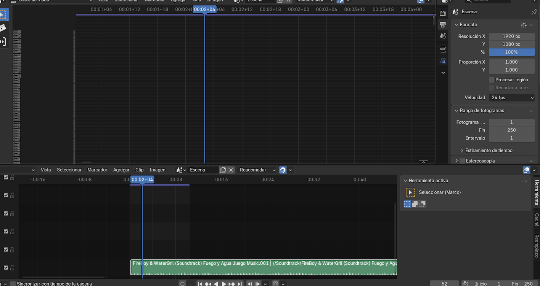Enable the Procesar región checkbox
This screenshot has width=540, height=286.
pos(492,80)
